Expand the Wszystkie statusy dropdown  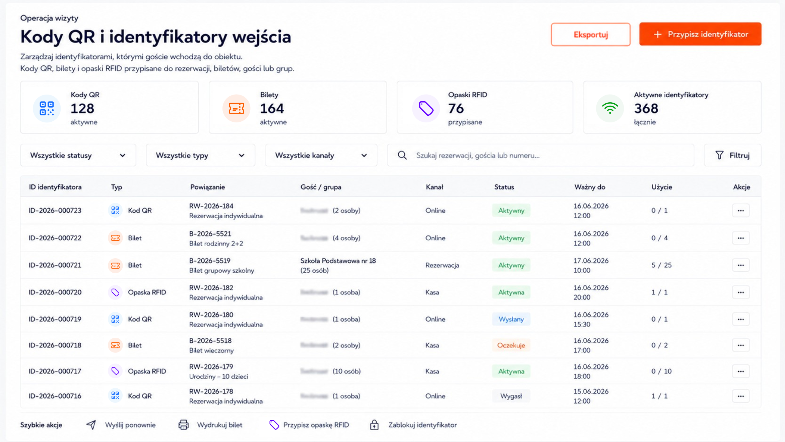tap(78, 155)
